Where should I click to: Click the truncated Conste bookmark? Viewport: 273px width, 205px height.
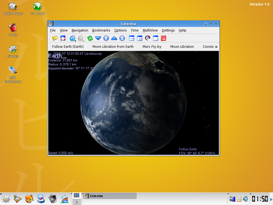(x=208, y=46)
